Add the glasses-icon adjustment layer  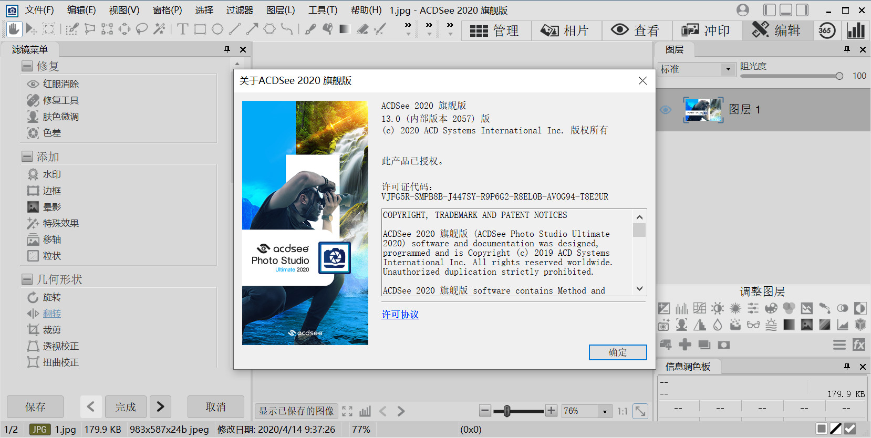click(753, 325)
